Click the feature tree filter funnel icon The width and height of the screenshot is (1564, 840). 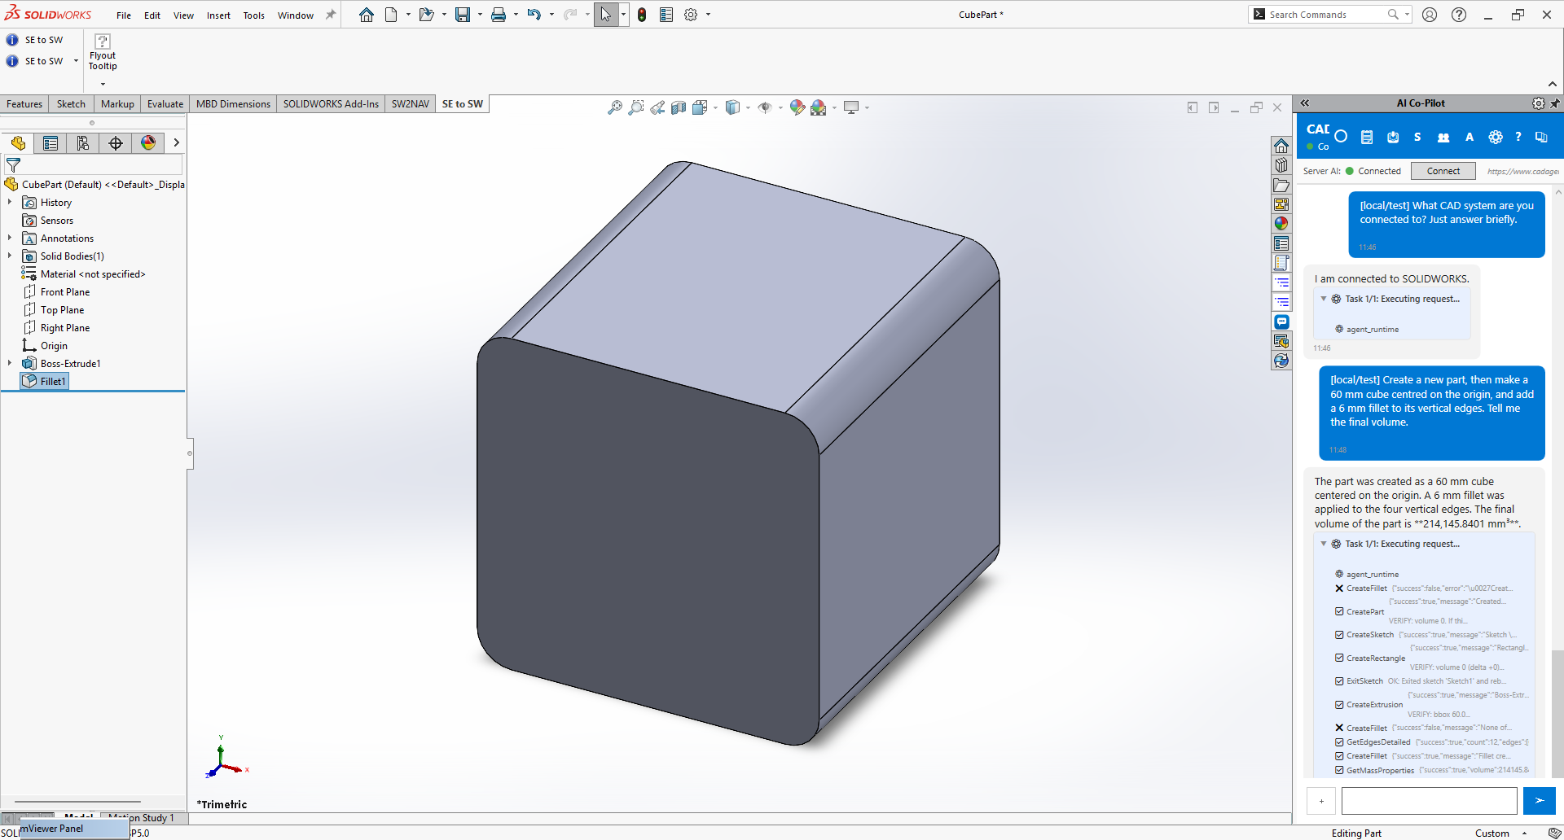click(x=13, y=165)
